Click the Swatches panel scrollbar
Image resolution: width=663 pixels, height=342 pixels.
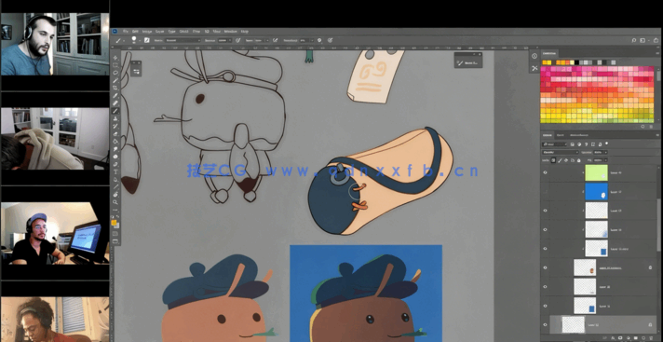click(658, 76)
